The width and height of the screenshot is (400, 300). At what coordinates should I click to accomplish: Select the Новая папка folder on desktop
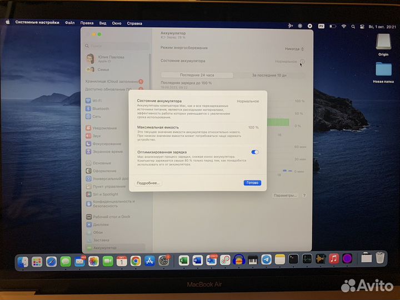tap(383, 72)
